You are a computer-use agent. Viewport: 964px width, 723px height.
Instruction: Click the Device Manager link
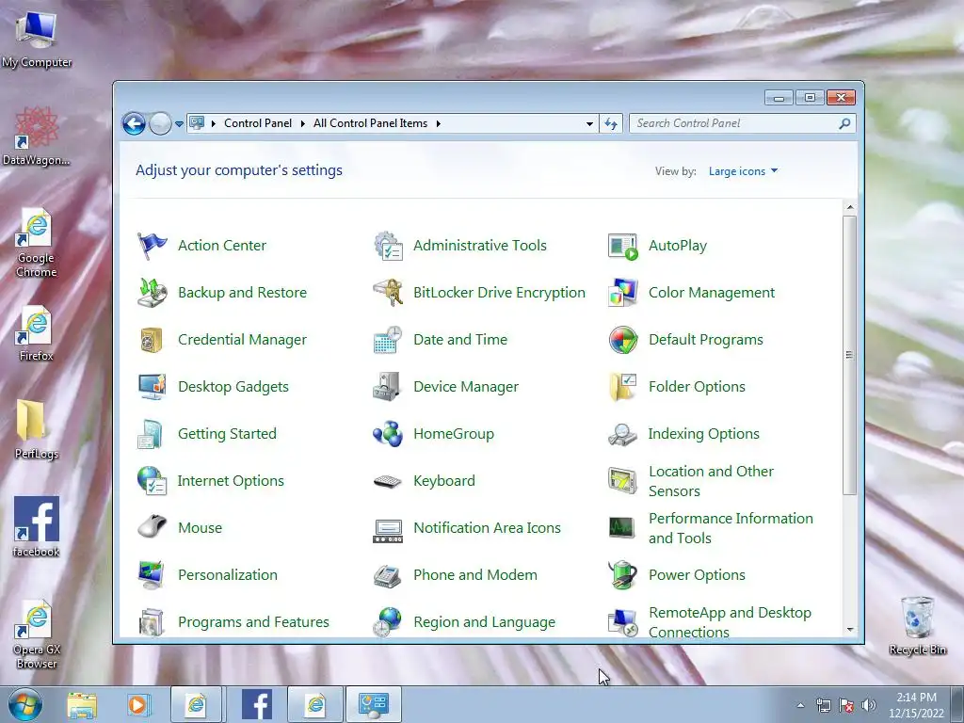click(466, 387)
